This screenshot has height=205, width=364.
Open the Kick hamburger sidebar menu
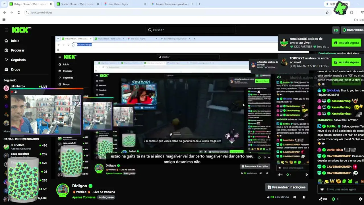pyautogui.click(x=6, y=30)
